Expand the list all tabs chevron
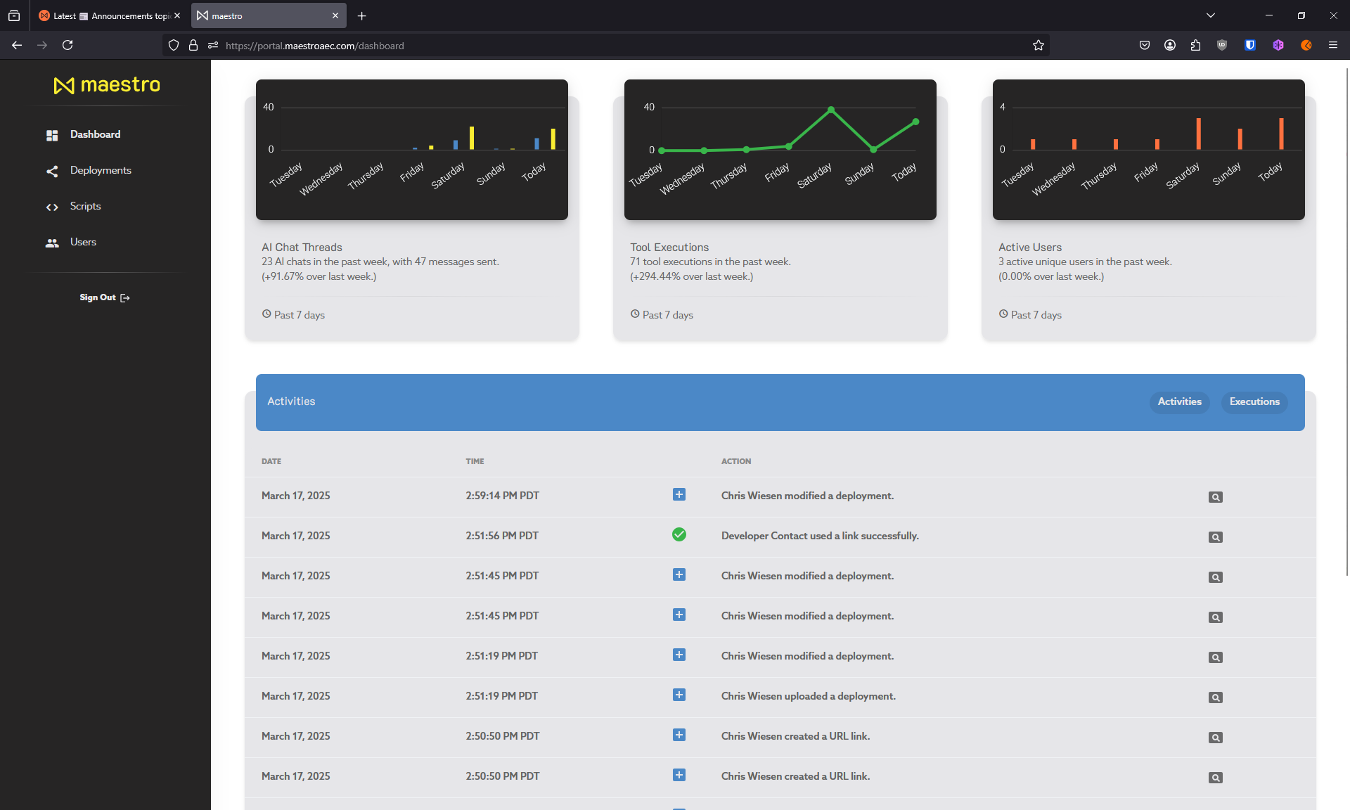The width and height of the screenshot is (1350, 810). 1210,15
